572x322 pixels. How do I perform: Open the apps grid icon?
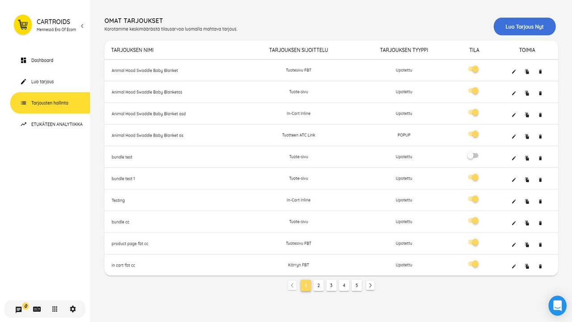coord(55,309)
